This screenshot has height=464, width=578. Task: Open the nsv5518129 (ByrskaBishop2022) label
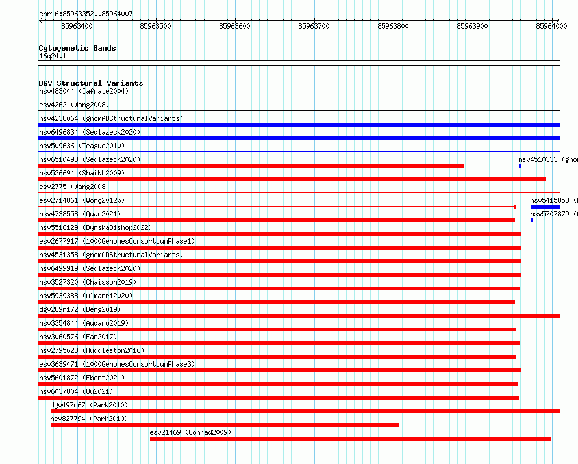pyautogui.click(x=95, y=227)
